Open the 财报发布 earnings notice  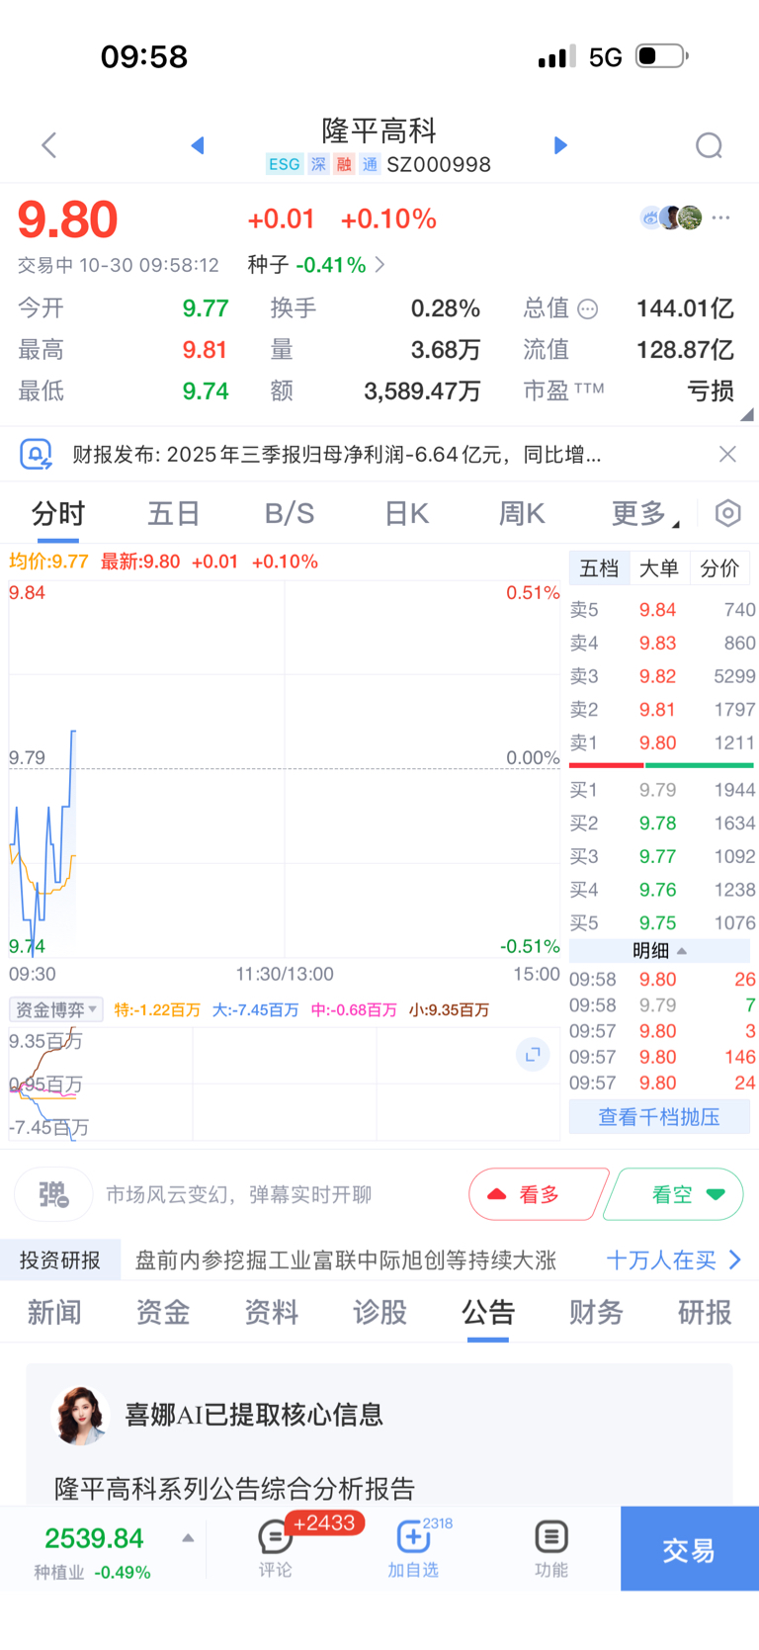point(336,455)
